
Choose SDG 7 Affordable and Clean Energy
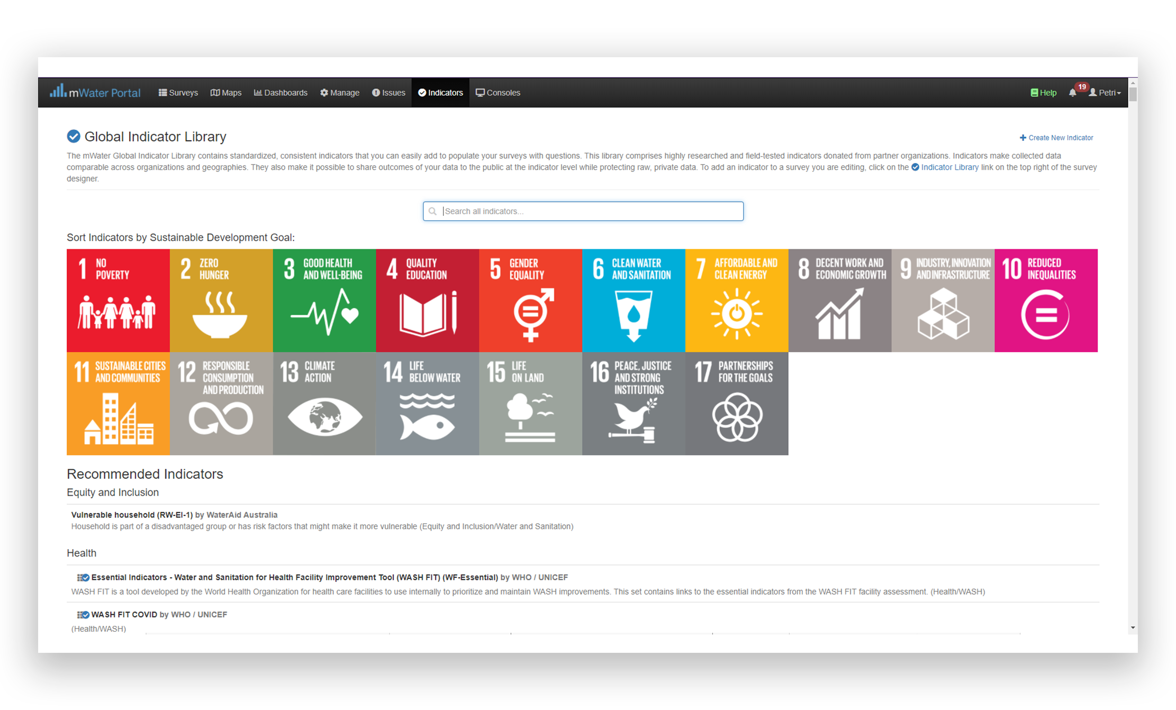[737, 301]
